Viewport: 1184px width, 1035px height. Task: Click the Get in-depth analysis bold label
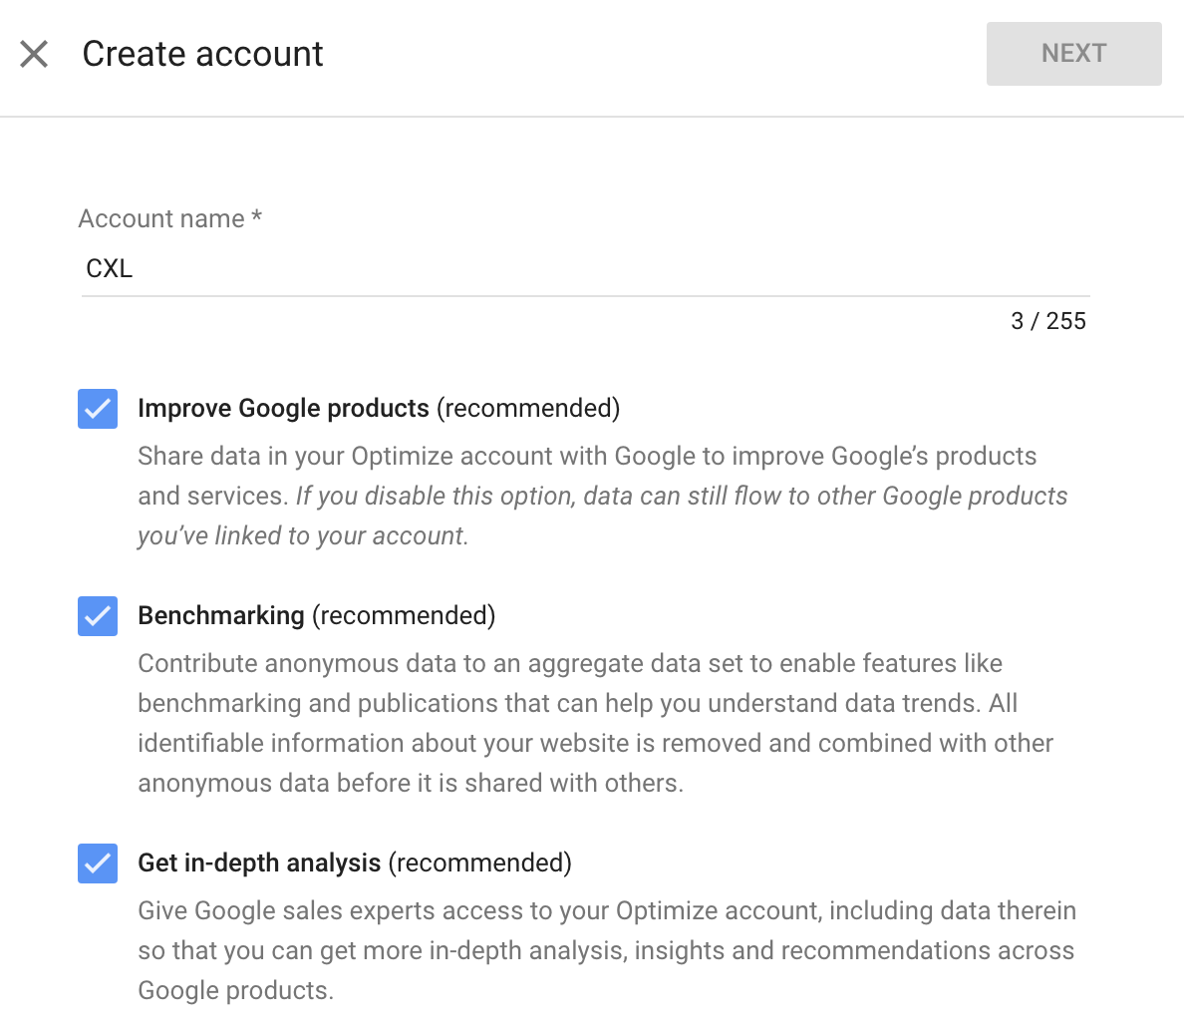coord(259,862)
